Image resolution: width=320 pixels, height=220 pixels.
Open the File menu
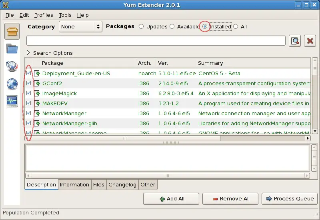tap(10, 15)
